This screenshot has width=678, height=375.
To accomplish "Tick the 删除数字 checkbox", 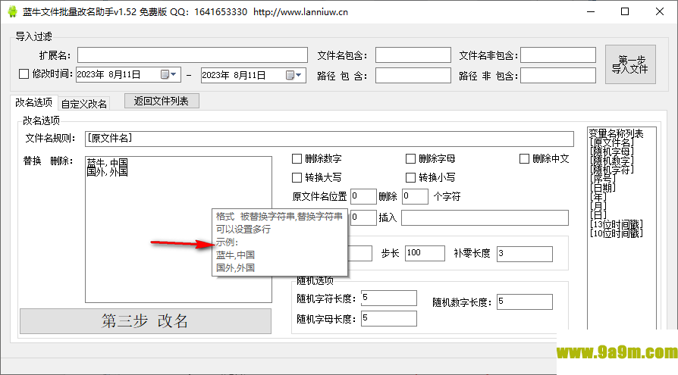I will point(297,158).
